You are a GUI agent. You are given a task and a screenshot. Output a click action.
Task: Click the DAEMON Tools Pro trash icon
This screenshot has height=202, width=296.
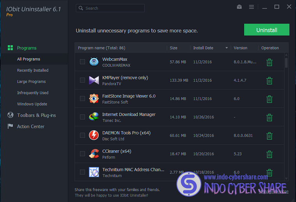pyautogui.click(x=269, y=136)
